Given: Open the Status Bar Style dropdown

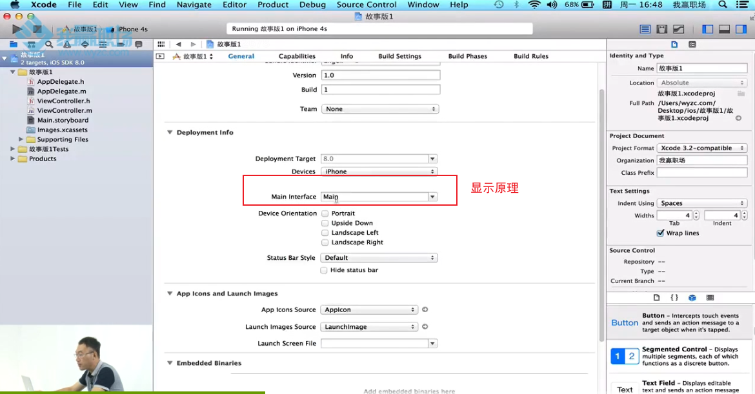Looking at the screenshot, I should [379, 258].
